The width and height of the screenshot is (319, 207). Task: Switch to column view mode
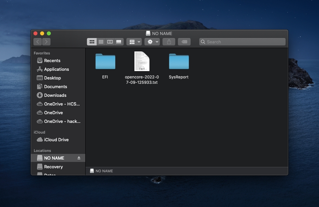coord(110,42)
